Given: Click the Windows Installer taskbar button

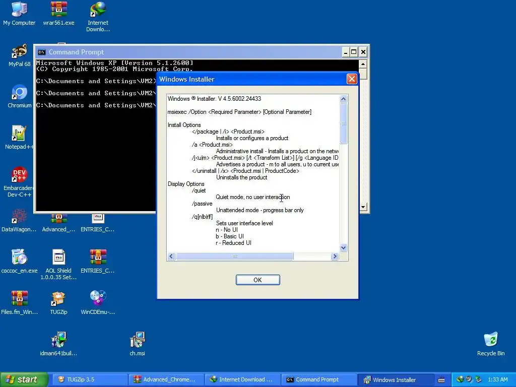Looking at the screenshot, I should 395,380.
